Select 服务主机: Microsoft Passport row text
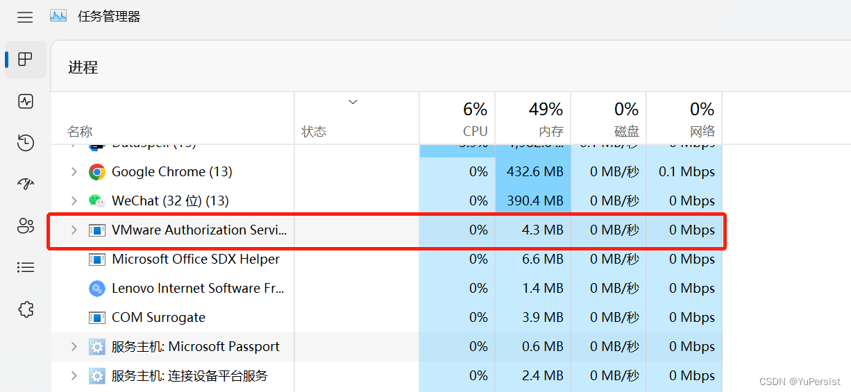Viewport: 851px width, 392px height. coord(196,347)
